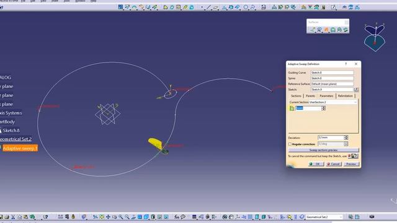Viewport: 397px width, 223px height.
Task: Click the highlighted orange Sweep icon in Surfaces toolbar
Action: [326, 30]
